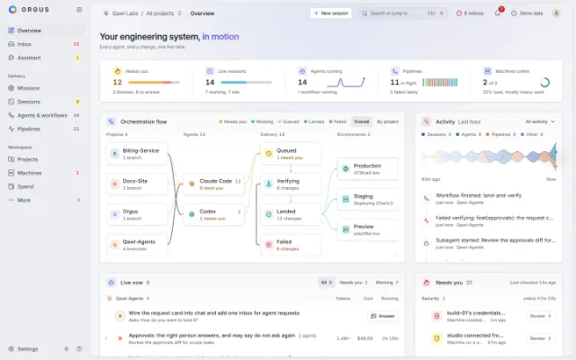Open the user avatar menu
This screenshot has width=576, height=360.
pyautogui.click(x=556, y=13)
